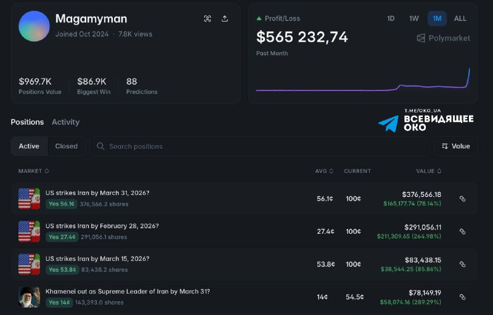Open 'Khamenei out as Supreme Leader' market
The image size is (493, 315).
[128, 291]
